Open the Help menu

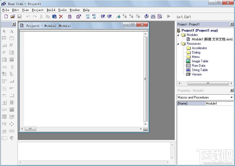(x=86, y=10)
